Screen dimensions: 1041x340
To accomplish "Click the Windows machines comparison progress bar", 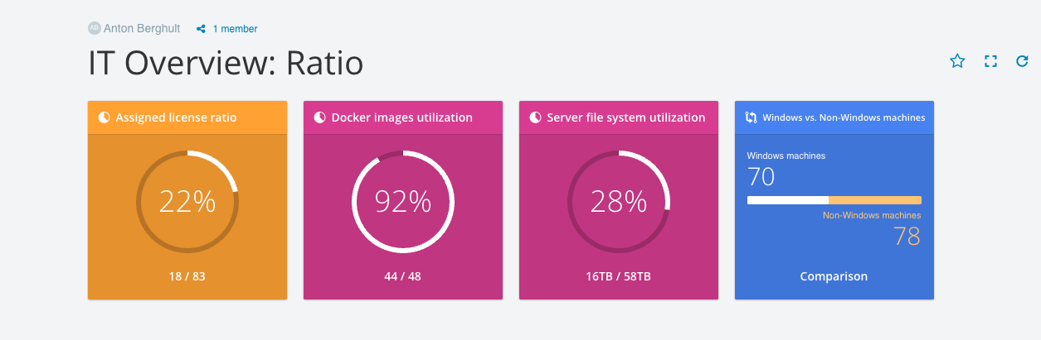I will click(834, 200).
